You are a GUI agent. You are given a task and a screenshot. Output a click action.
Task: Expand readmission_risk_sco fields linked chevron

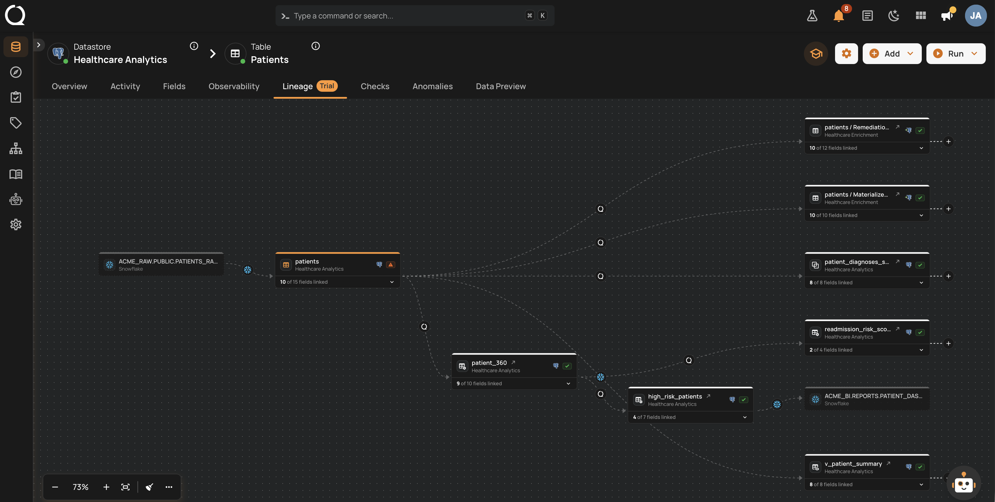coord(921,350)
